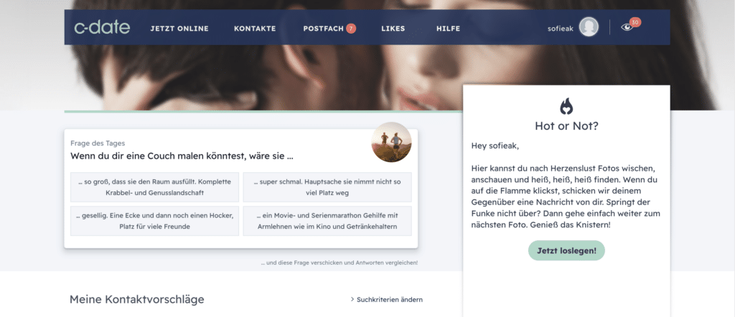Open the sofieak profile avatar
Viewport: 735px width, 317px height.
[589, 27]
